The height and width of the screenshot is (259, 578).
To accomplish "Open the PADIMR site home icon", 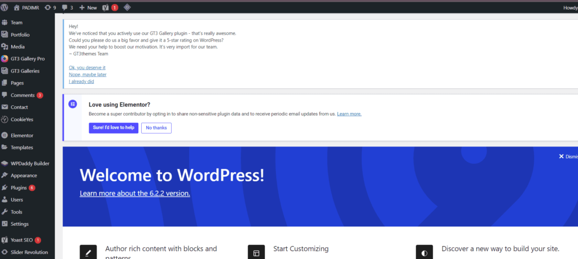I will tap(16, 7).
